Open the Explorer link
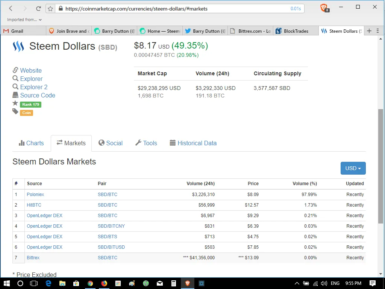This screenshot has width=385, height=289. (31, 79)
